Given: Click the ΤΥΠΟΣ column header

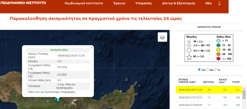Looking at the screenshot, I should (x=236, y=82).
